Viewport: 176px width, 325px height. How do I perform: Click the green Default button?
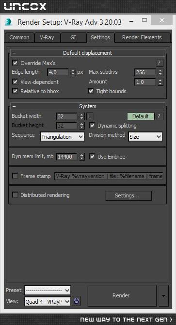[x=141, y=116]
